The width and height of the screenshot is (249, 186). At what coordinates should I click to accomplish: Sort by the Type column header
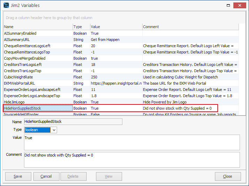tap(81, 27)
